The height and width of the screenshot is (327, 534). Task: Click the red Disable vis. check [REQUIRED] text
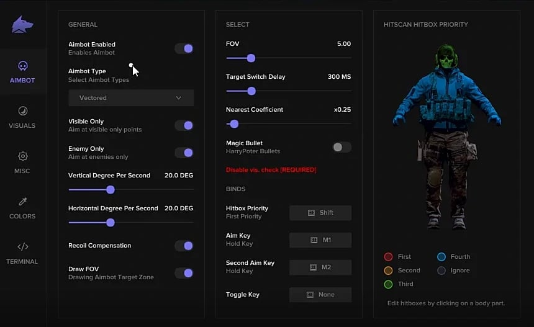coord(271,170)
